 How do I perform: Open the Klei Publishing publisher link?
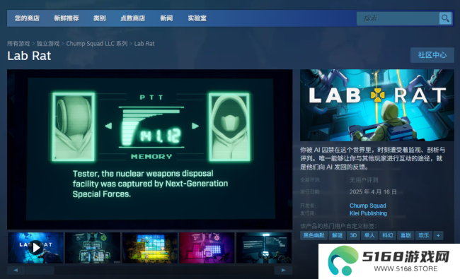(368, 213)
